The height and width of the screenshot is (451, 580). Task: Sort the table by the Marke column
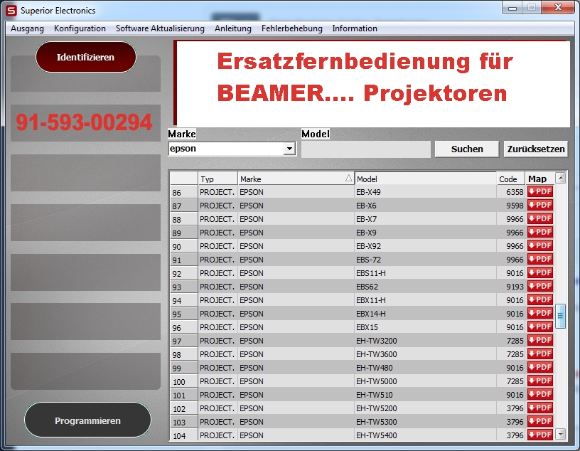point(295,179)
